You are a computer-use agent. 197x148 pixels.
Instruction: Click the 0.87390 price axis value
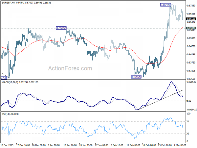pyautogui.click(x=191, y=6)
